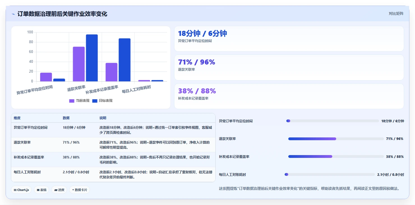Screen dimensions: 415x205
Task: Click the purple 异常订单平均定位时间 chart bar
Action: point(46,77)
